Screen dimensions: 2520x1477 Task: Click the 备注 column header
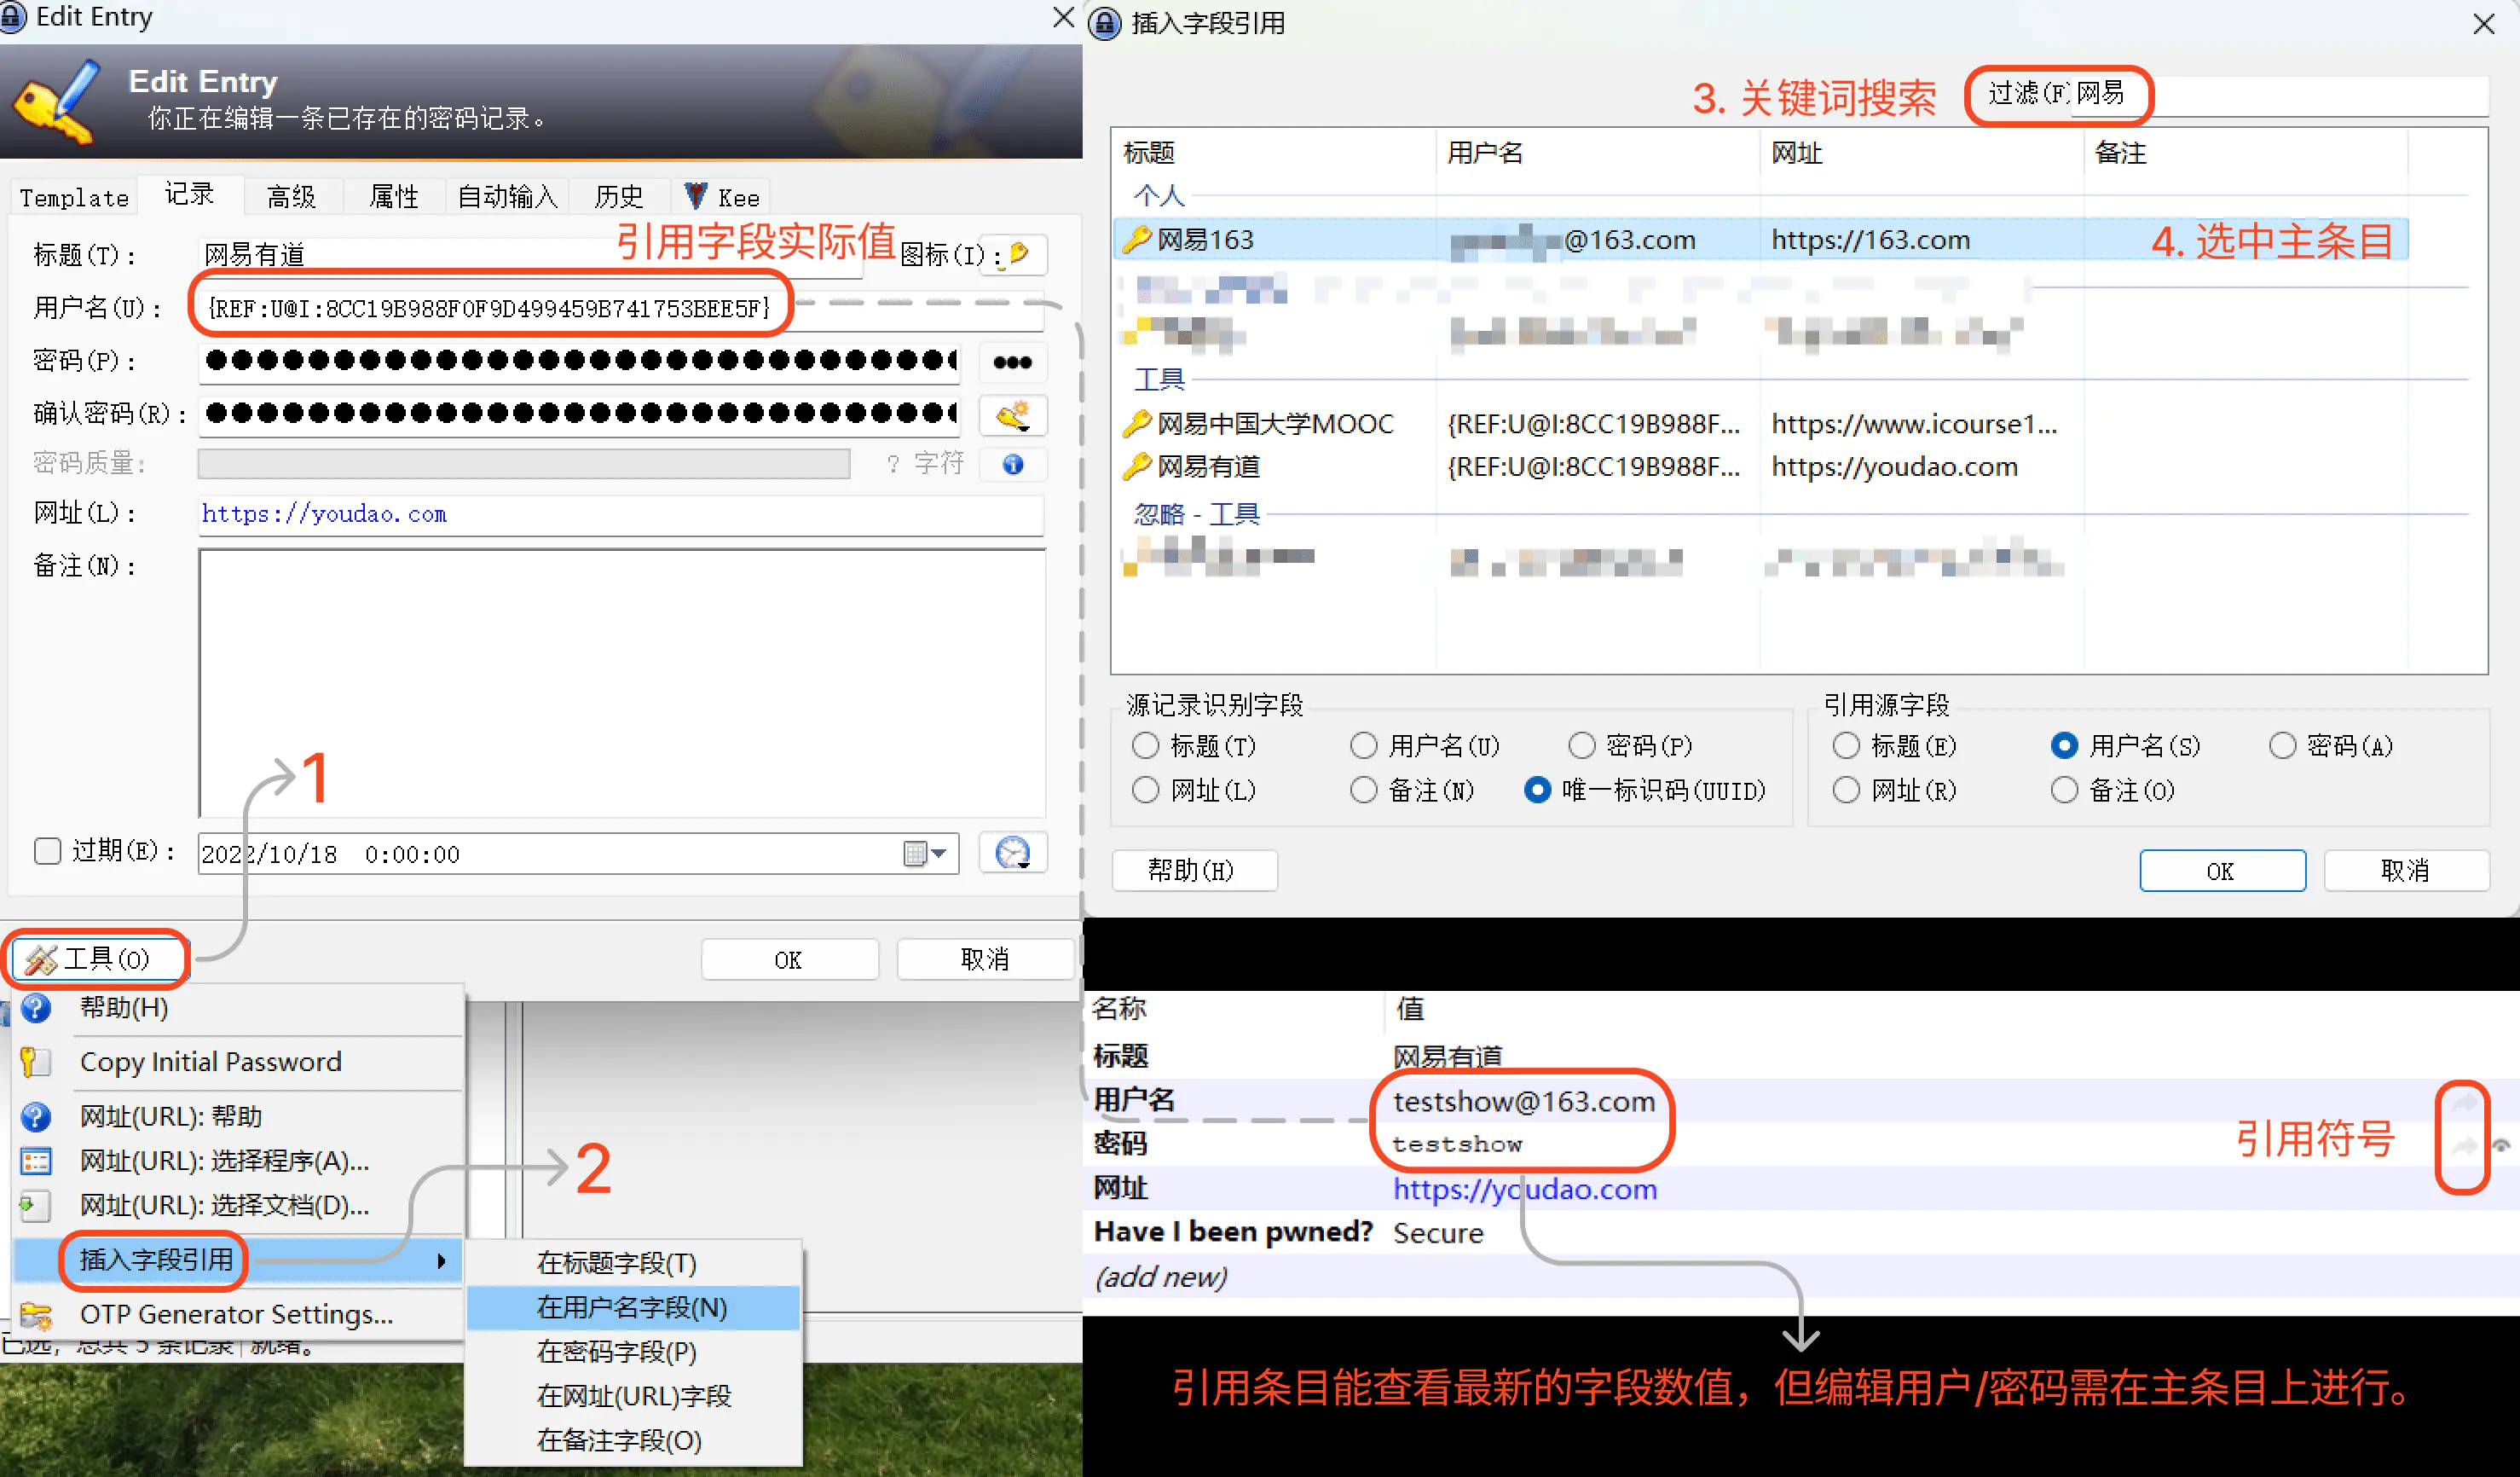click(2246, 153)
